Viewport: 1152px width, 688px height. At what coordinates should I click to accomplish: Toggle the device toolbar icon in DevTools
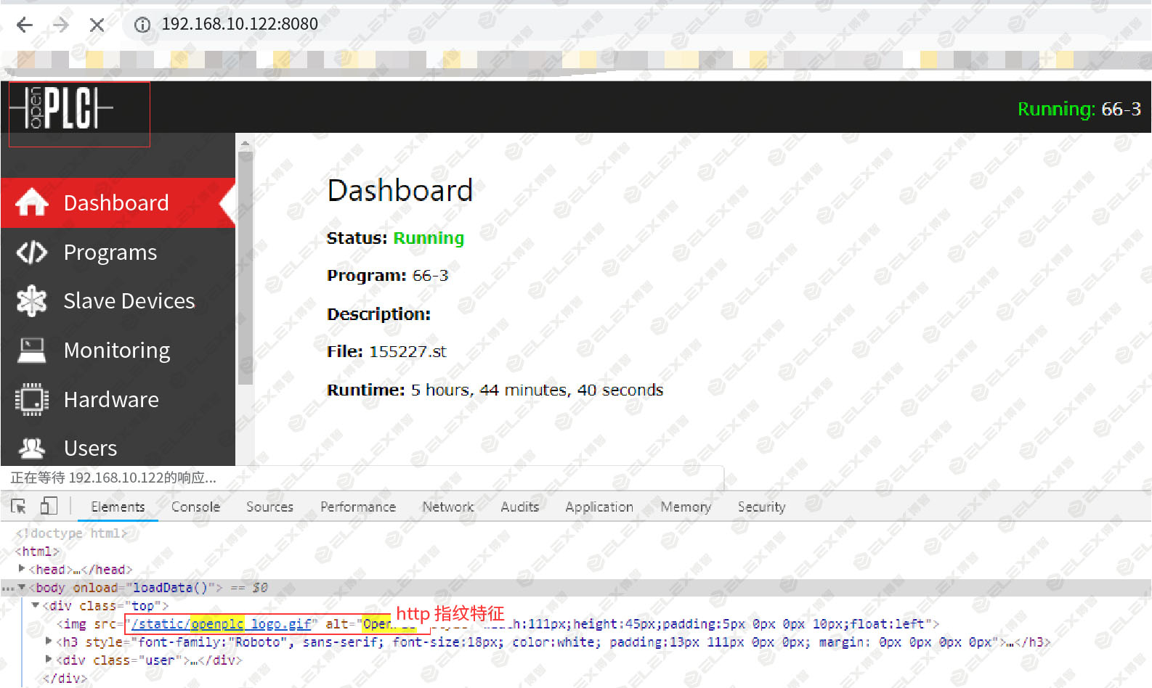point(49,506)
